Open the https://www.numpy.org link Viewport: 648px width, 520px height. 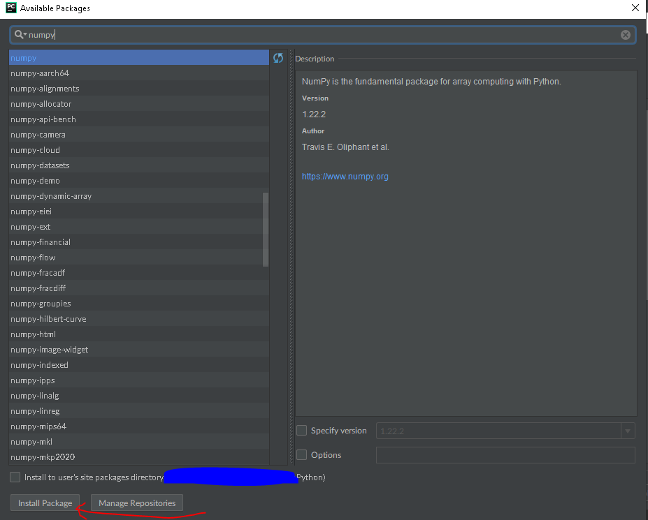345,176
